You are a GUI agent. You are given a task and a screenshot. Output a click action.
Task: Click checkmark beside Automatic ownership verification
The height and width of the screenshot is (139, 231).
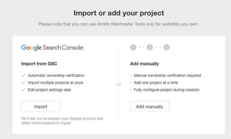(23, 75)
